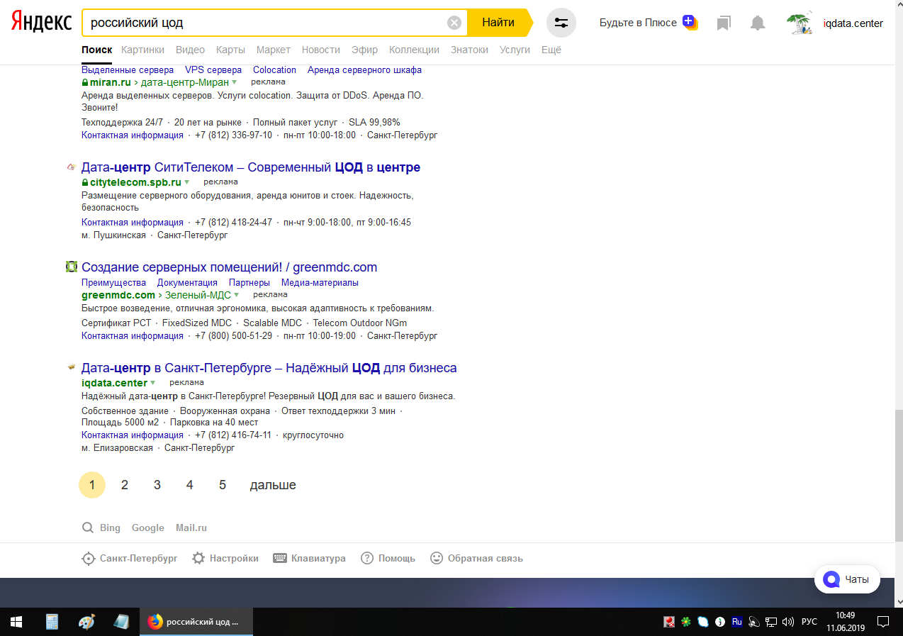
Task: Open the notifications bell
Action: [758, 23]
